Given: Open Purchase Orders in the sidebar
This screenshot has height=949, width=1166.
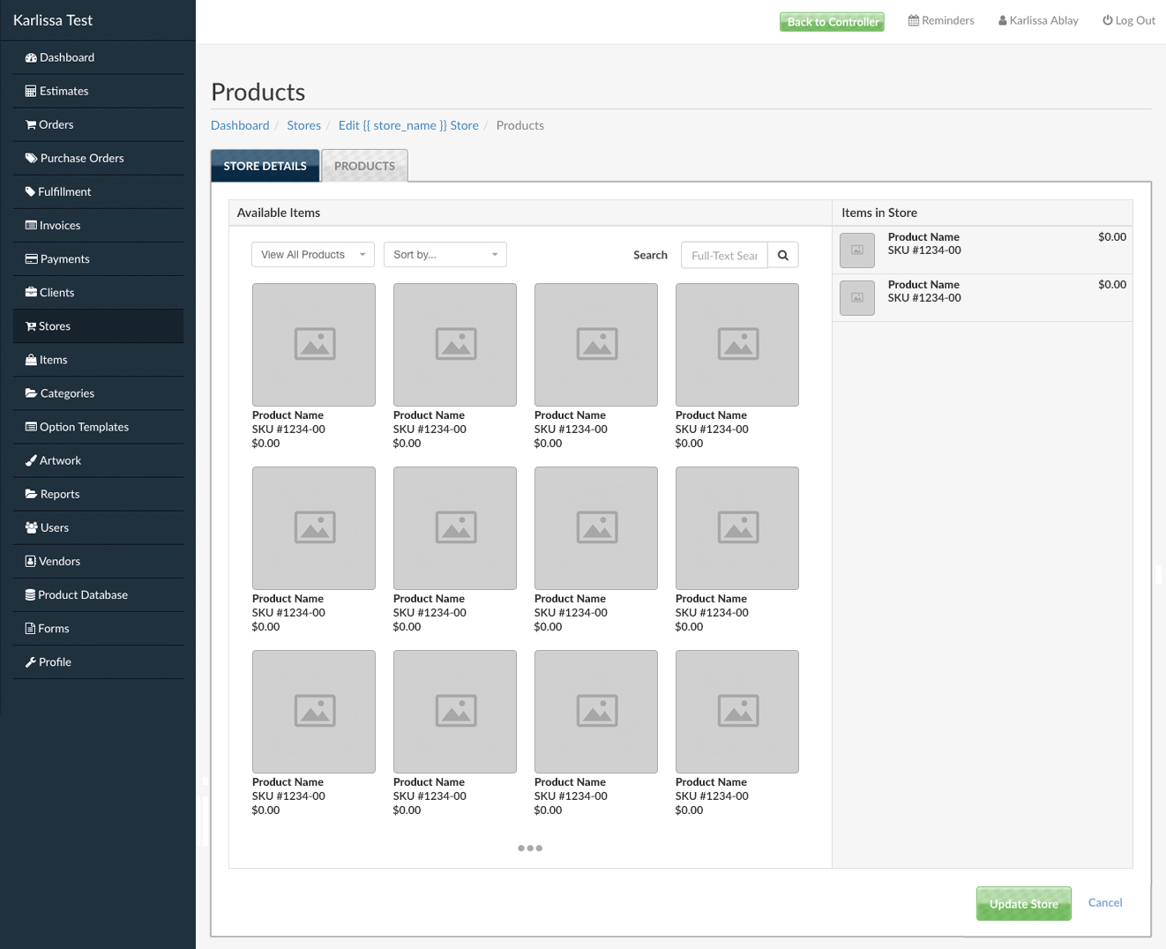Looking at the screenshot, I should coord(82,159).
